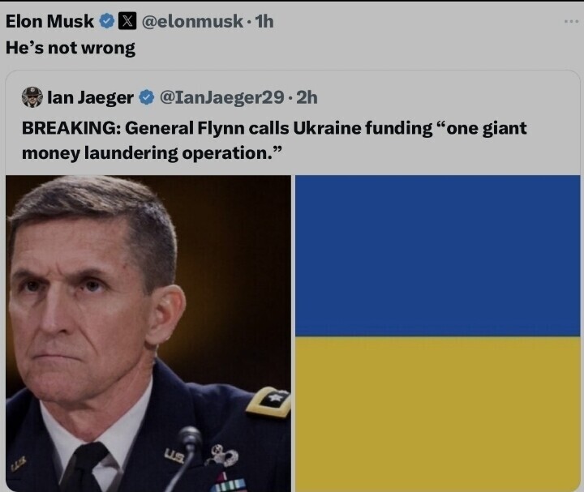
Task: Click the Ian Jaeger display name
Action: (x=90, y=97)
